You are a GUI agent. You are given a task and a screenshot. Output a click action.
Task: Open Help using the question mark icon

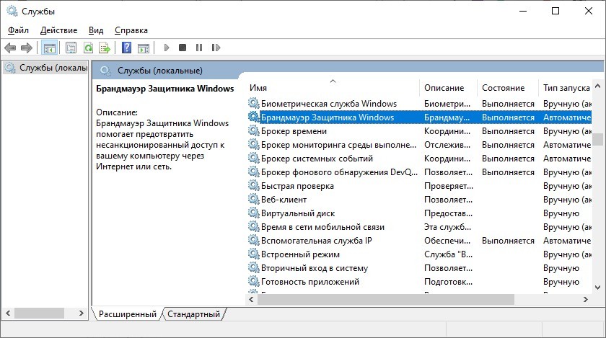(126, 48)
